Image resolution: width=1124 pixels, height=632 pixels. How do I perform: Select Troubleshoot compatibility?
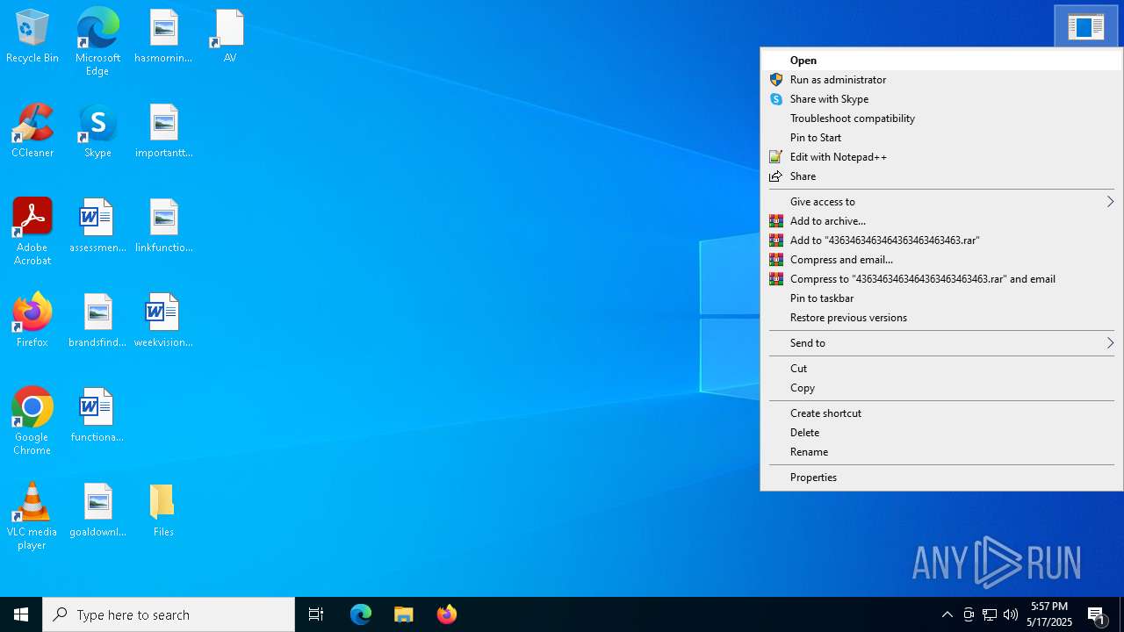[x=941, y=118]
